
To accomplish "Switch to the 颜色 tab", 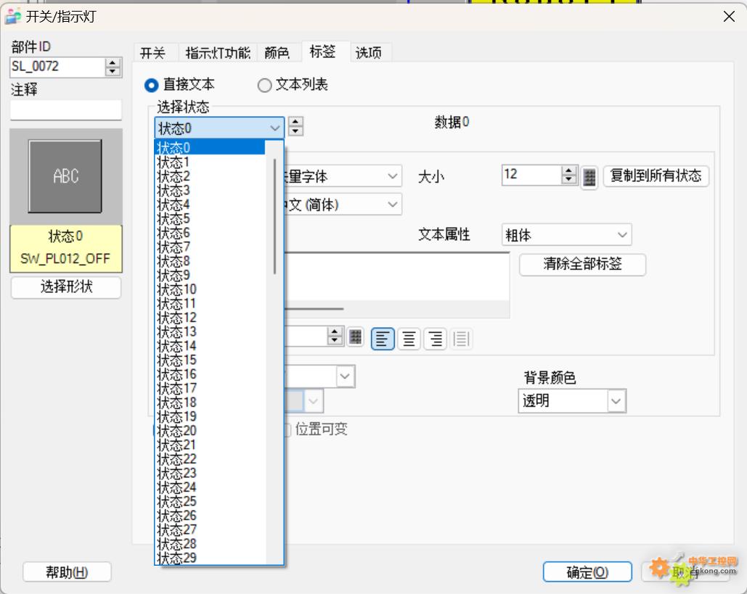I will click(277, 53).
